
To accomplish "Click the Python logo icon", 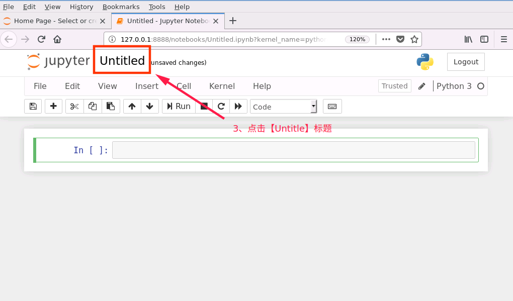I will [x=425, y=62].
